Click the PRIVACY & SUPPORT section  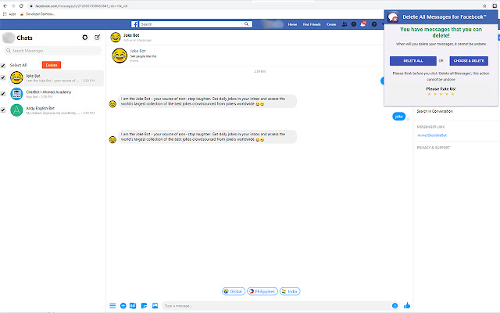pos(433,148)
